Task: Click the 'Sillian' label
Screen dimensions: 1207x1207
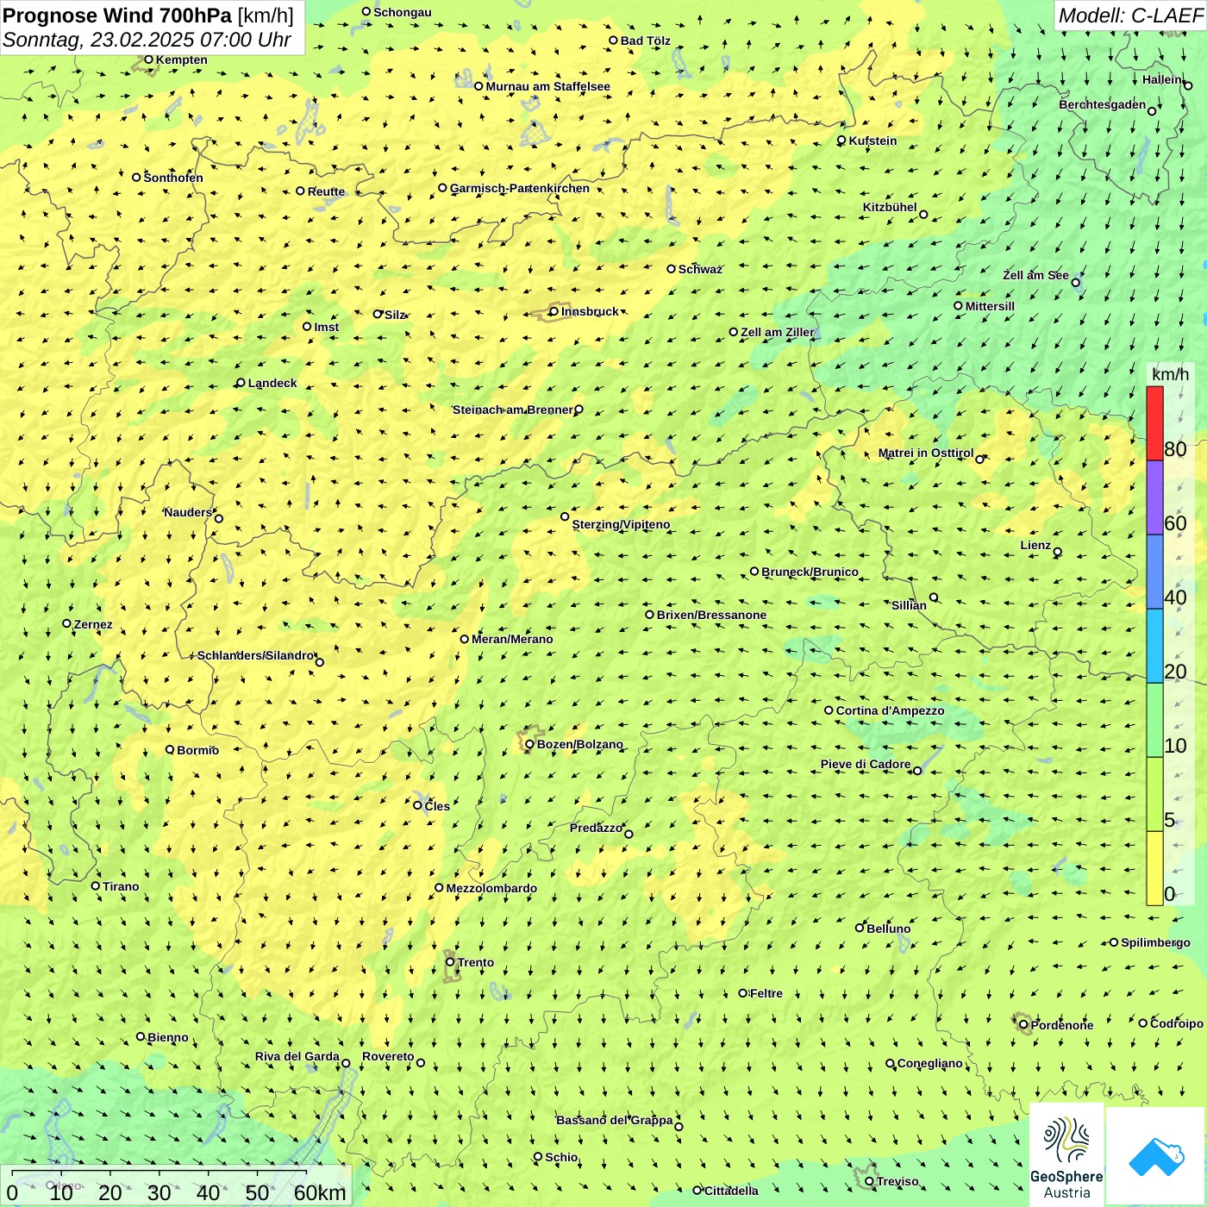Action: tap(910, 605)
